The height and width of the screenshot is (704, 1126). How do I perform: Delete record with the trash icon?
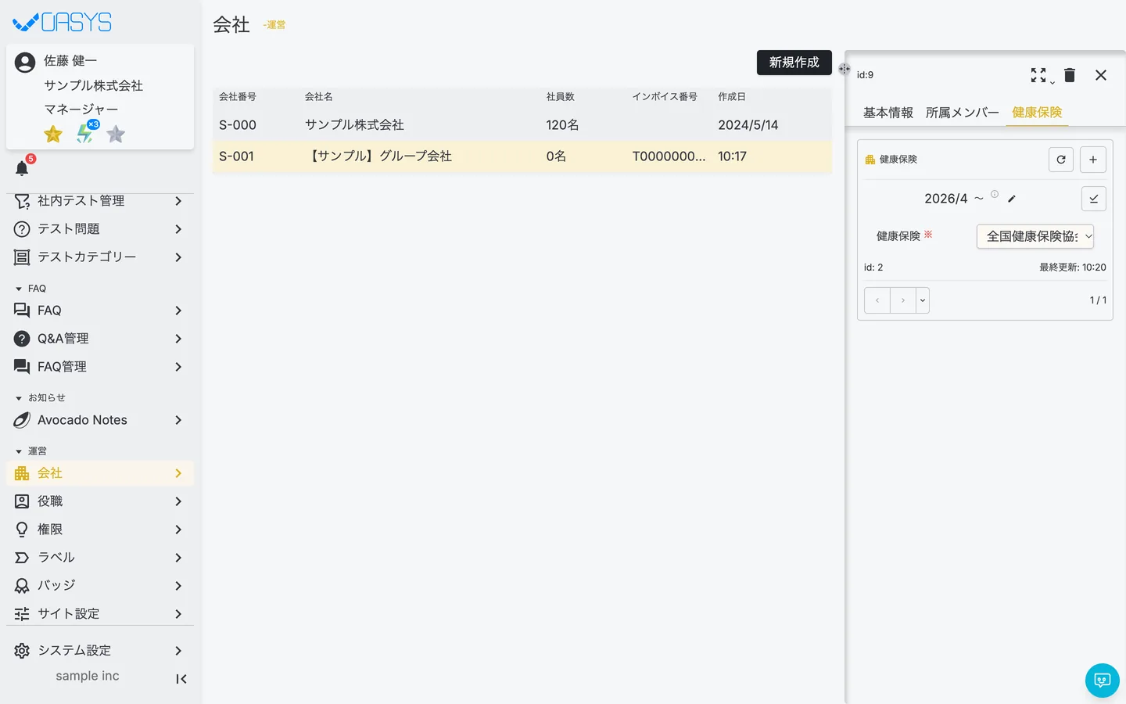pos(1070,75)
